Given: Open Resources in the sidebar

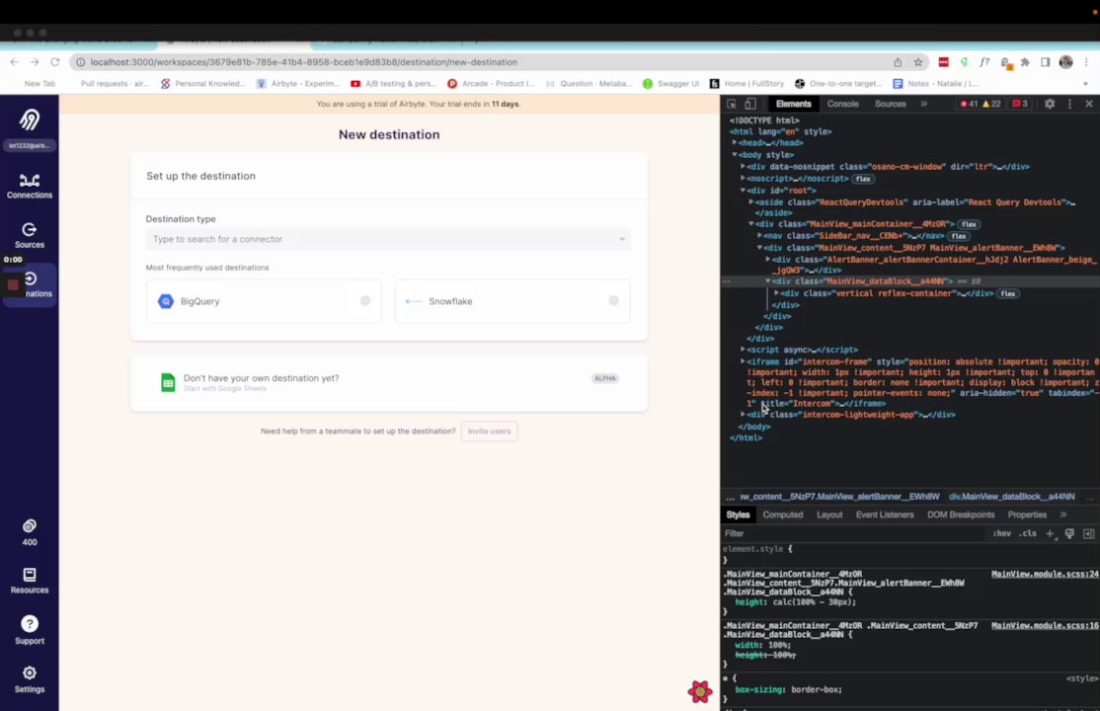Looking at the screenshot, I should [x=30, y=582].
